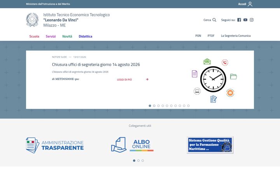Open Sistema Gestione Qualità Formazione Marittima banner
The width and height of the screenshot is (280, 175).
[x=210, y=145]
